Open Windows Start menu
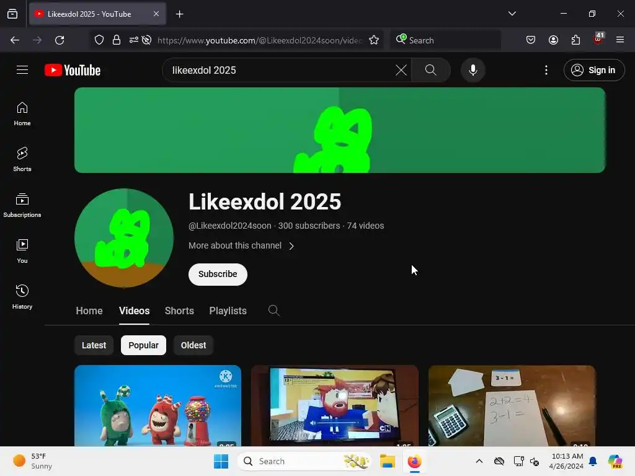 coord(221,461)
